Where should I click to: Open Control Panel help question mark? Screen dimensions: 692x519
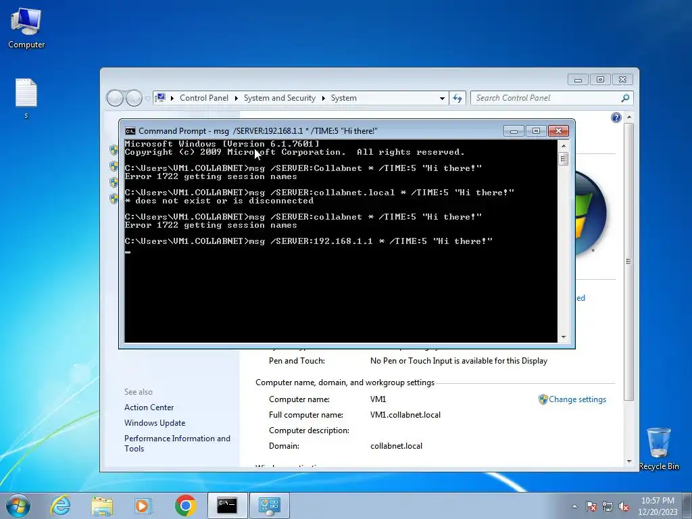pyautogui.click(x=616, y=118)
